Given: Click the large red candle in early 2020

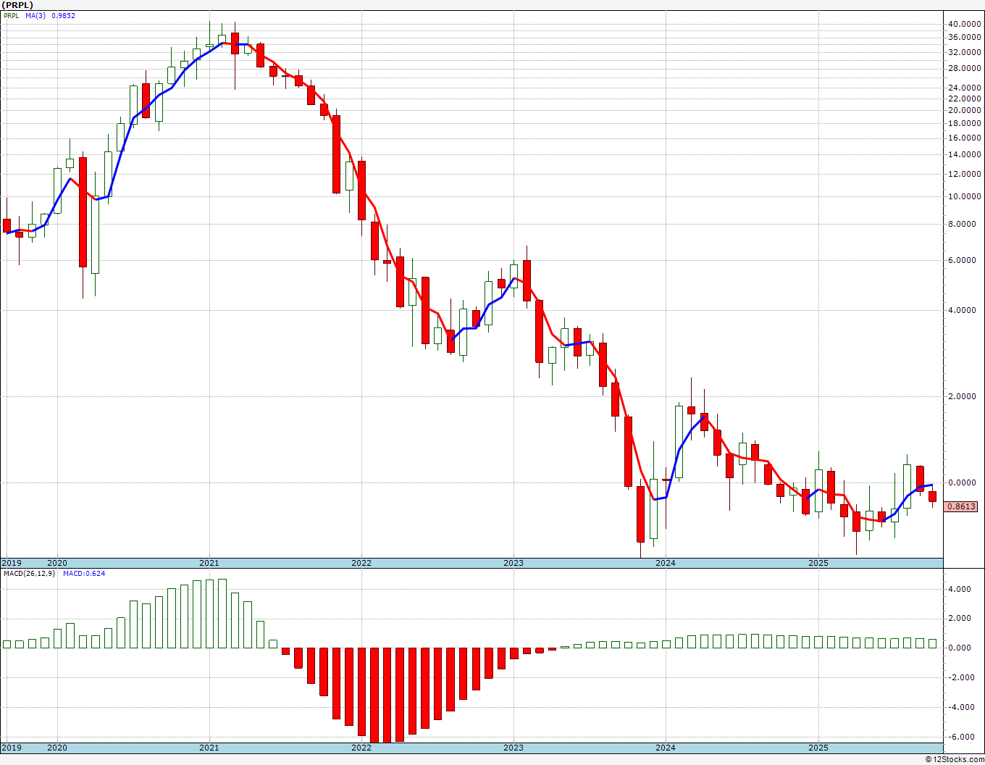Looking at the screenshot, I should coord(83,212).
